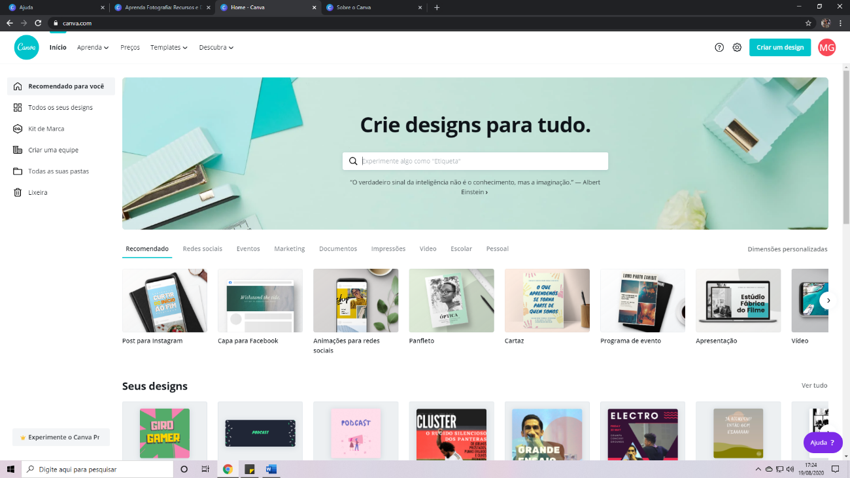Screen dimensions: 850x478
Task: Click the canva.com address bar
Action: pyautogui.click(x=432, y=23)
